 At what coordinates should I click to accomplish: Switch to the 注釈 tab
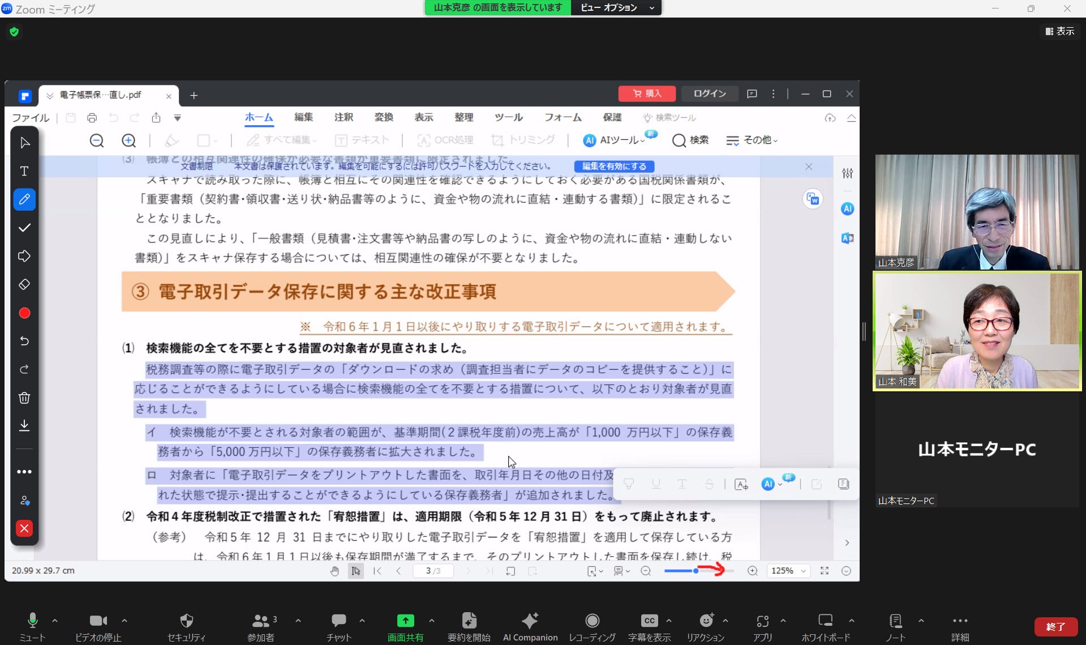coord(343,117)
